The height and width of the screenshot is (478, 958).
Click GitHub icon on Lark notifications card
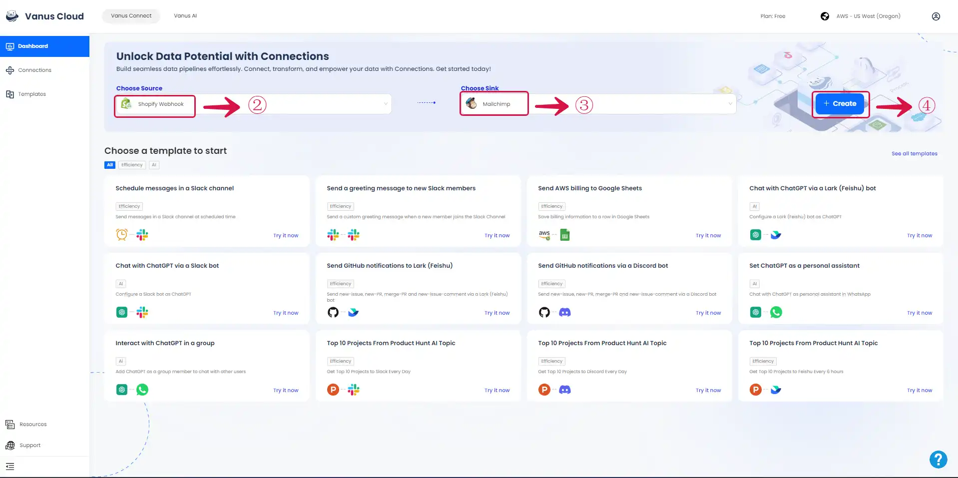click(333, 312)
